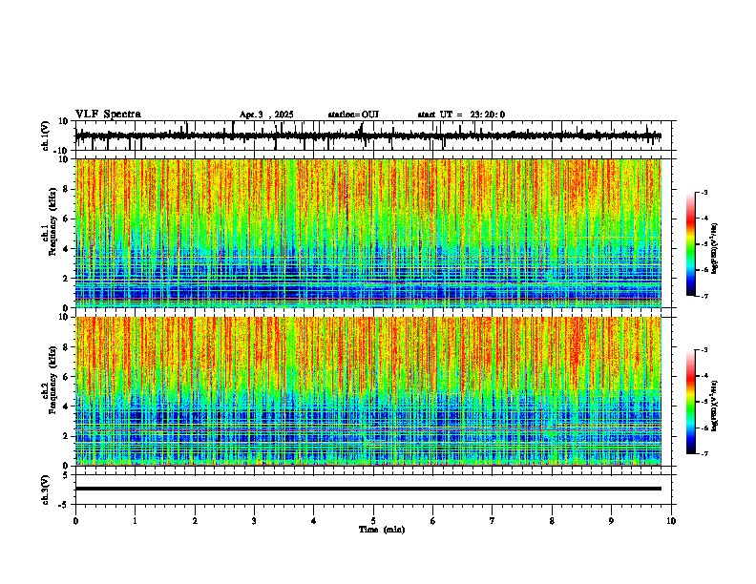Screen dimensions: 756x584
Task: Click time axis tick label "8"
Action: (x=552, y=521)
